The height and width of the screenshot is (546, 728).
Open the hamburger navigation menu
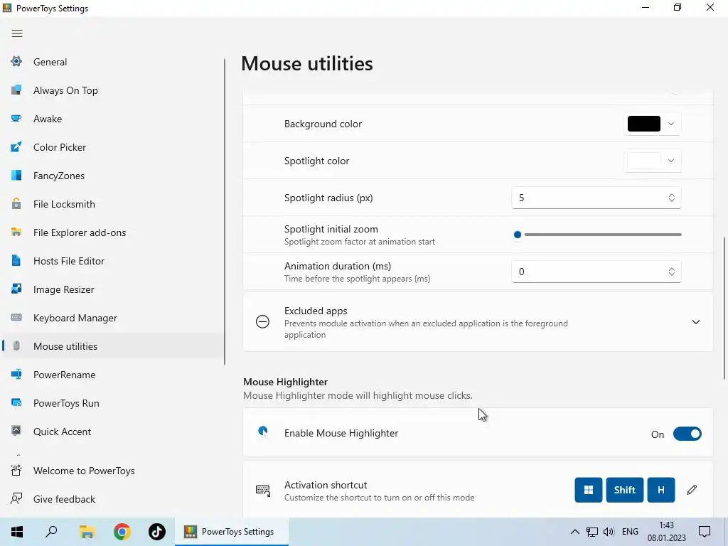(x=17, y=33)
